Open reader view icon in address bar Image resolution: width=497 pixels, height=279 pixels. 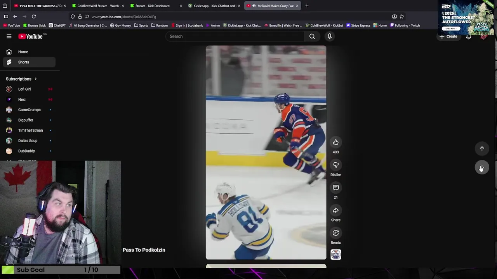coord(394,17)
